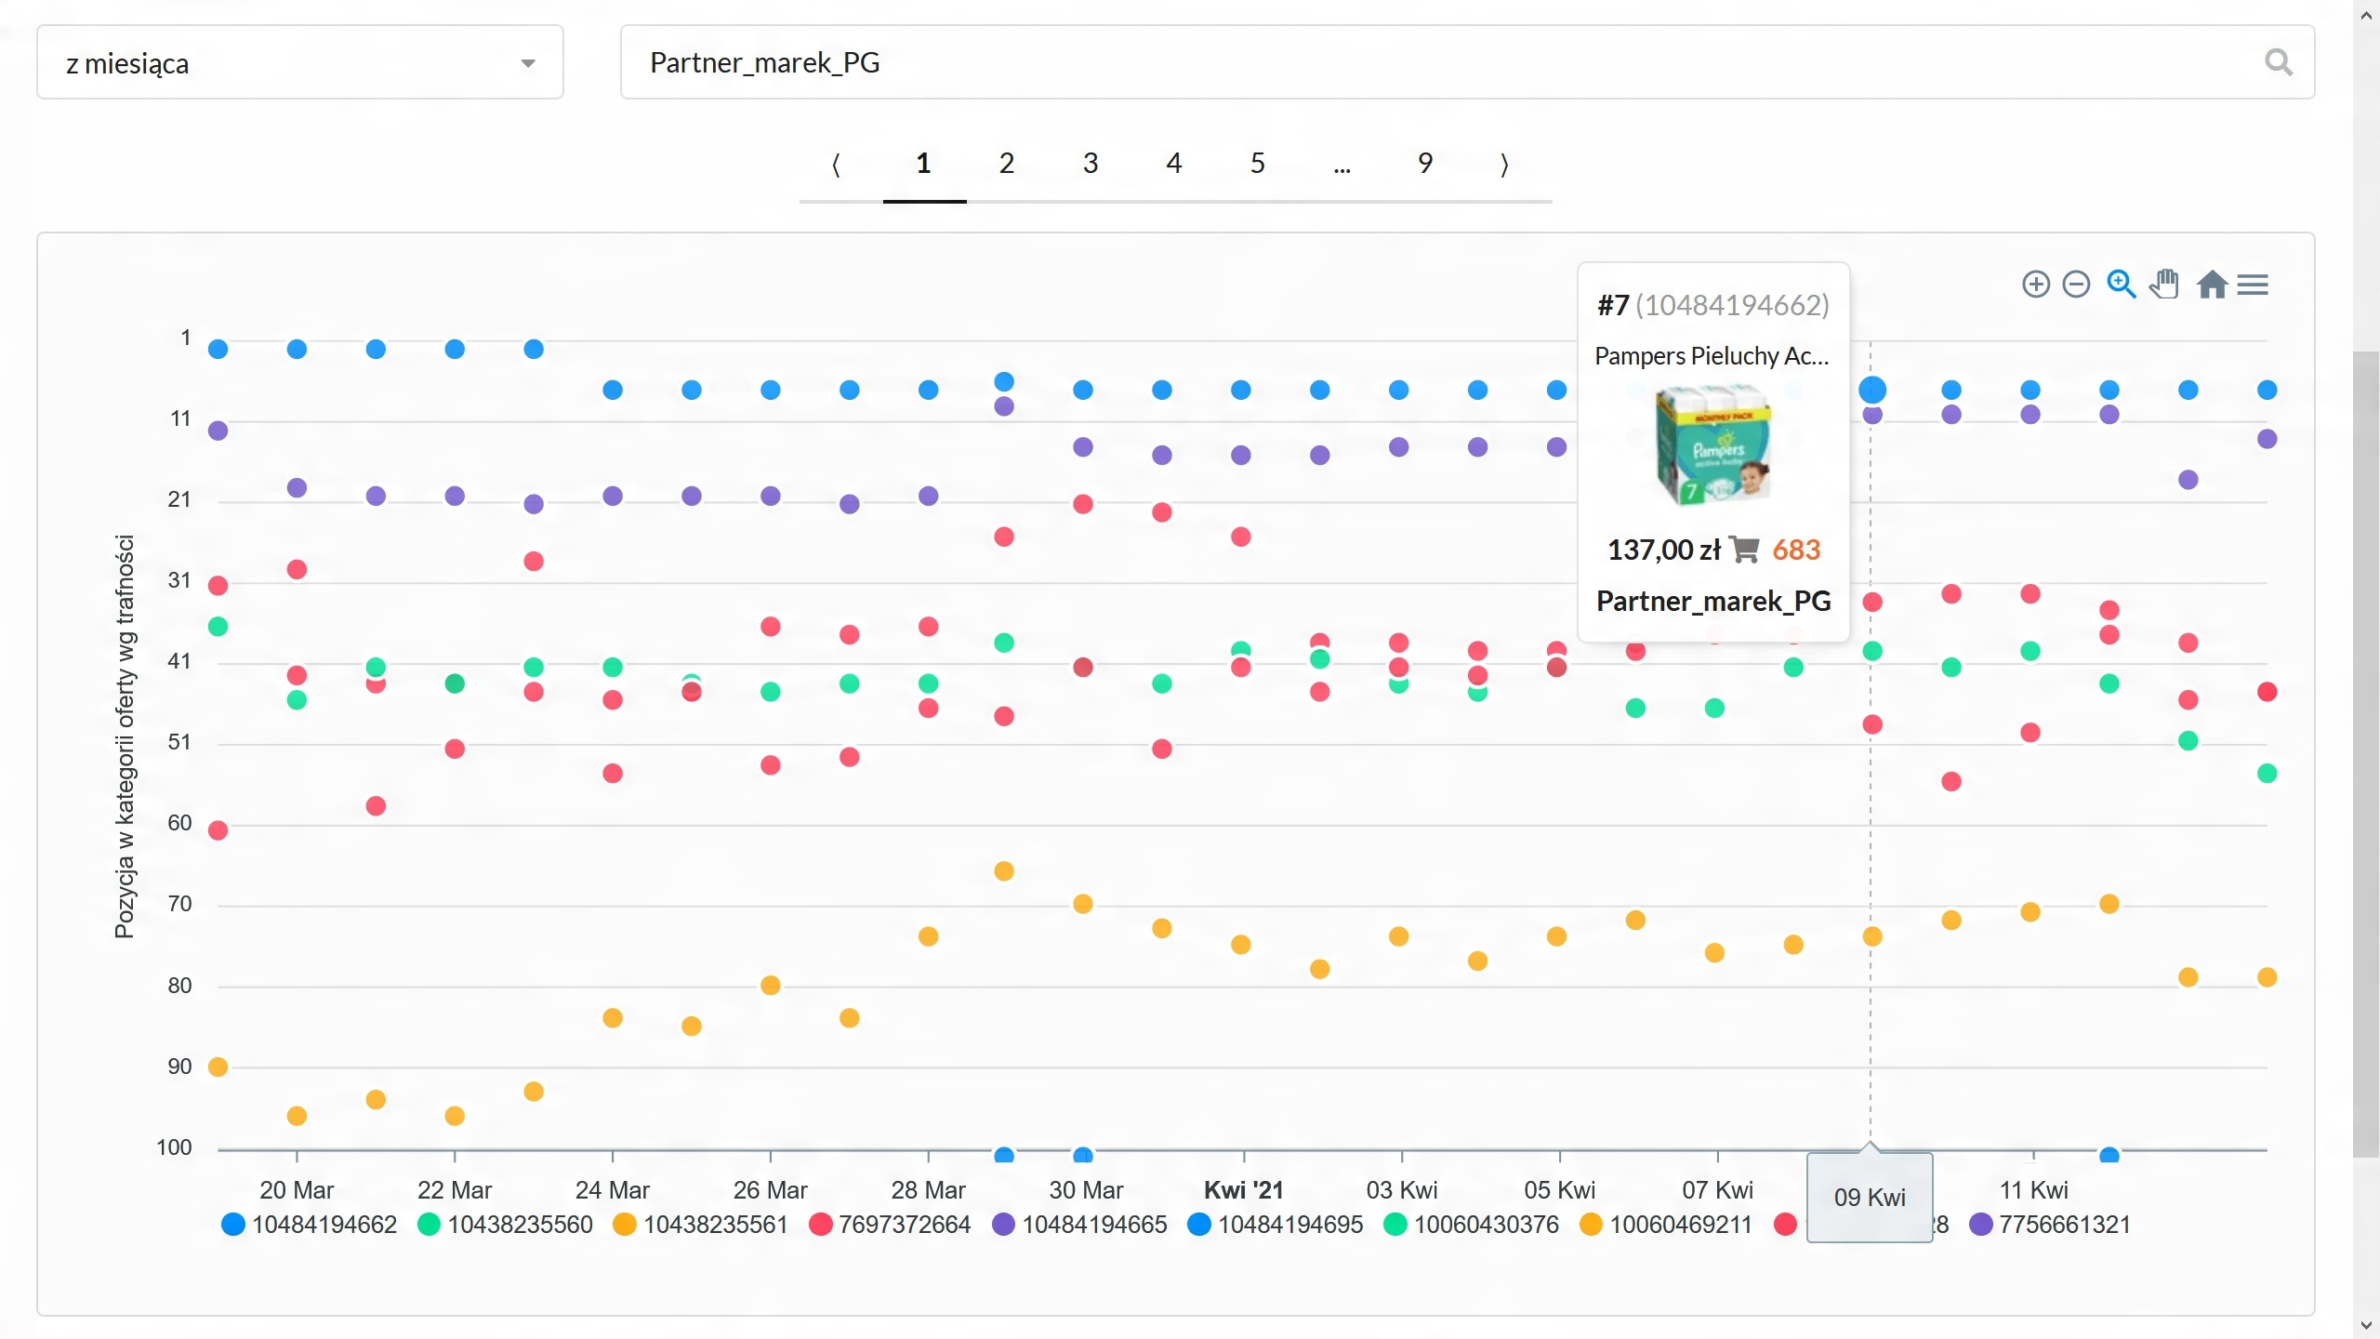This screenshot has width=2380, height=1339.
Task: Go to previous page with left arrow
Action: tap(836, 164)
